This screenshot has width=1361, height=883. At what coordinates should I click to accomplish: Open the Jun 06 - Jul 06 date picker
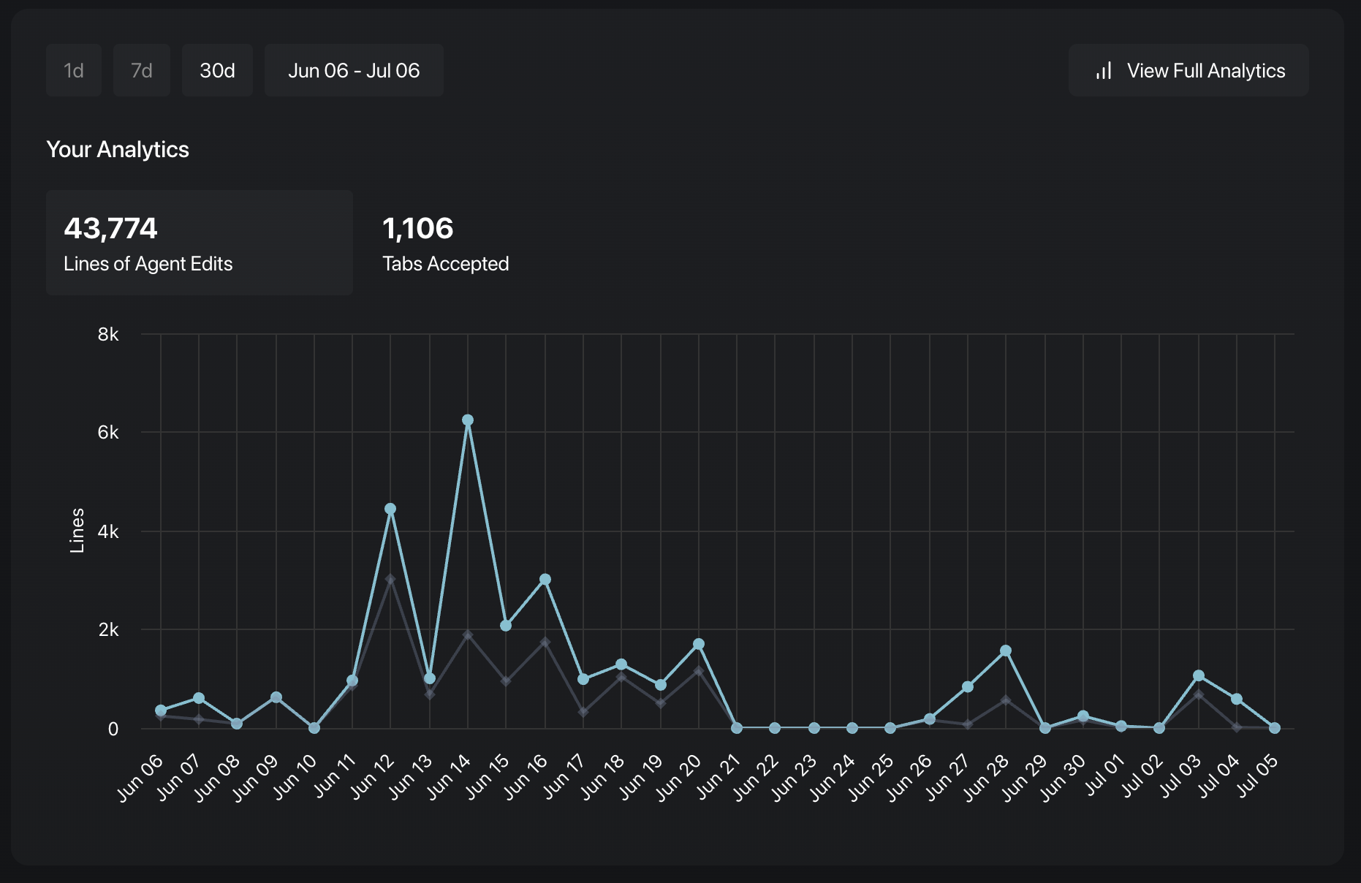pos(354,71)
